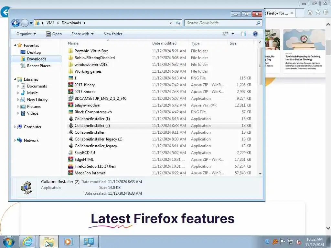Select the PNG file named 1

(75, 78)
